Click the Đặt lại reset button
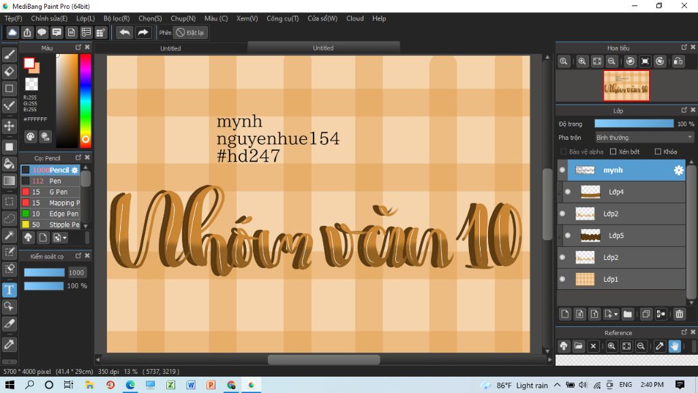This screenshot has height=393, width=698. click(x=191, y=33)
